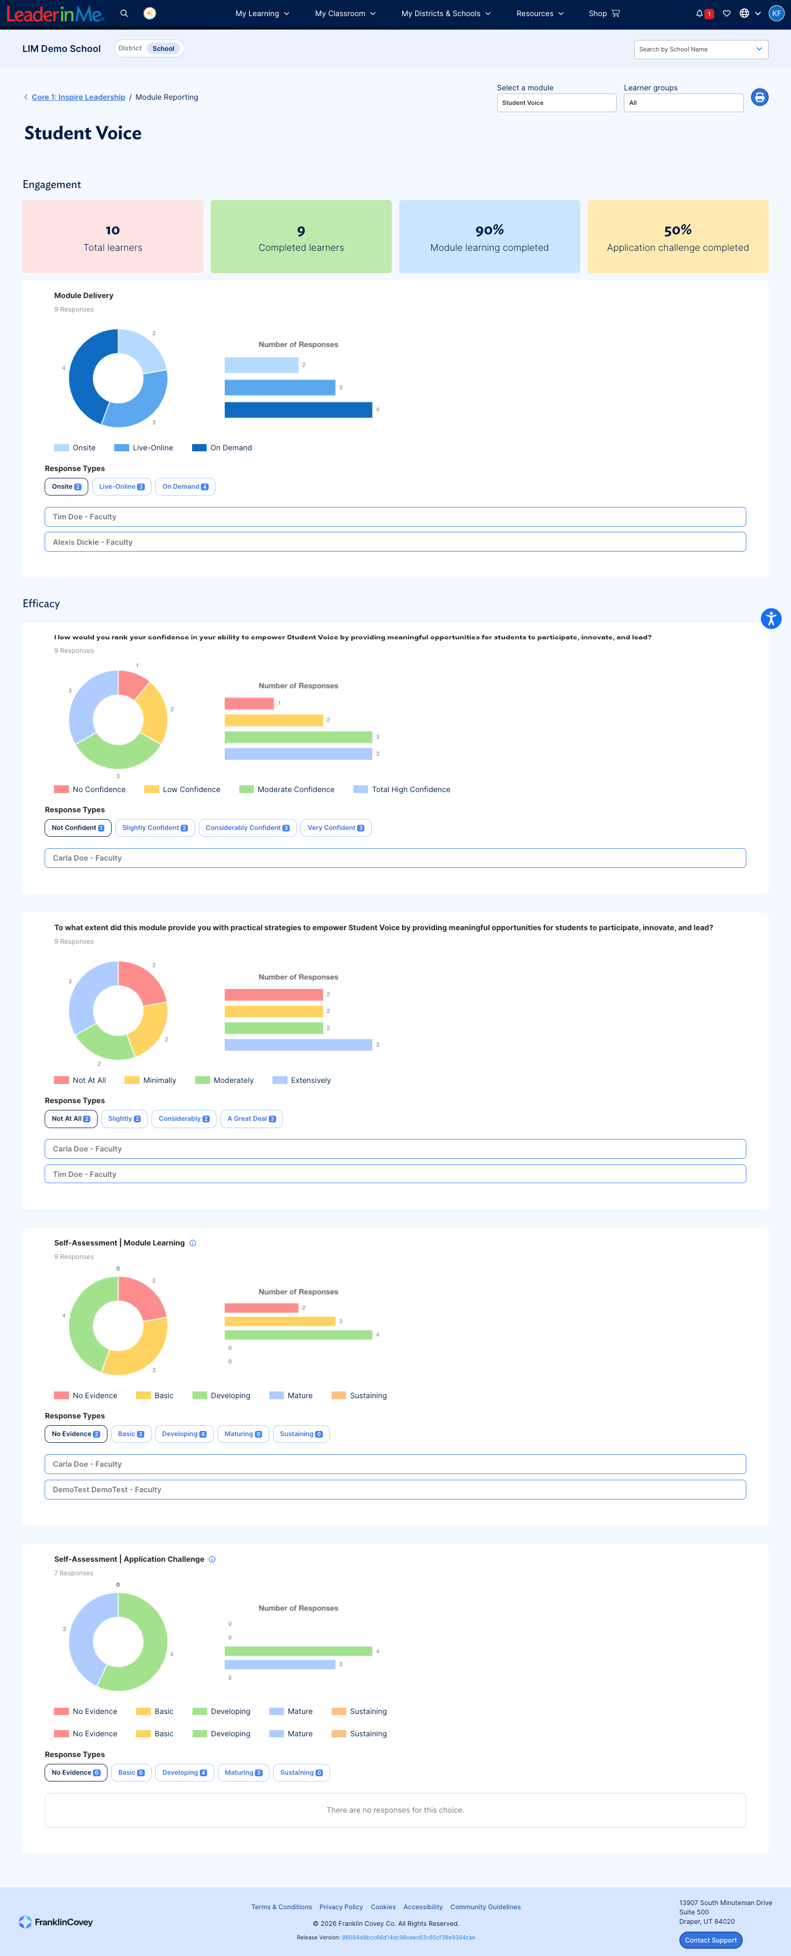
Task: Click Extensively blue legend swatch
Action: [x=280, y=1080]
